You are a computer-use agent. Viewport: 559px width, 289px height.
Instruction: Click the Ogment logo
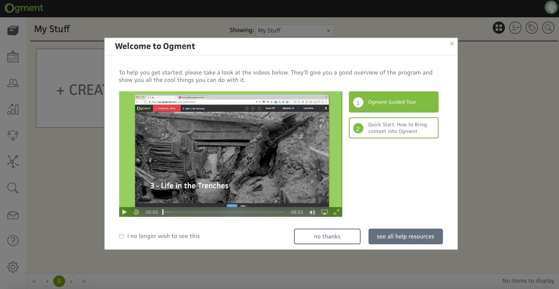pyautogui.click(x=24, y=8)
